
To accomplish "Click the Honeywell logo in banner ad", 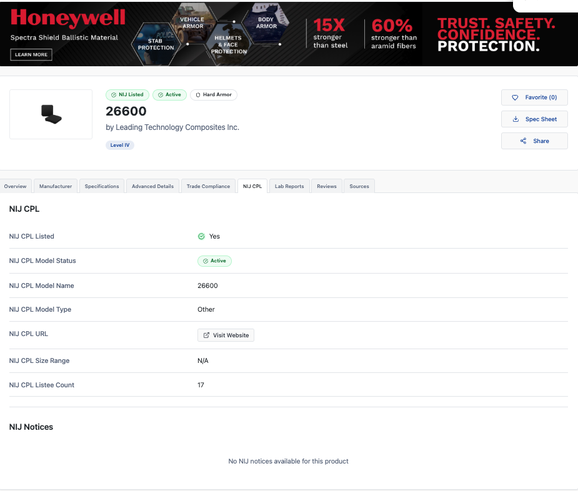I will [x=68, y=17].
